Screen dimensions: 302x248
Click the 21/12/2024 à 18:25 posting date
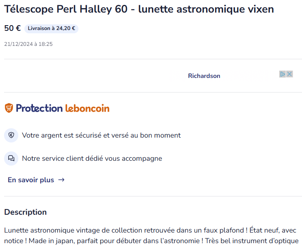28,44
